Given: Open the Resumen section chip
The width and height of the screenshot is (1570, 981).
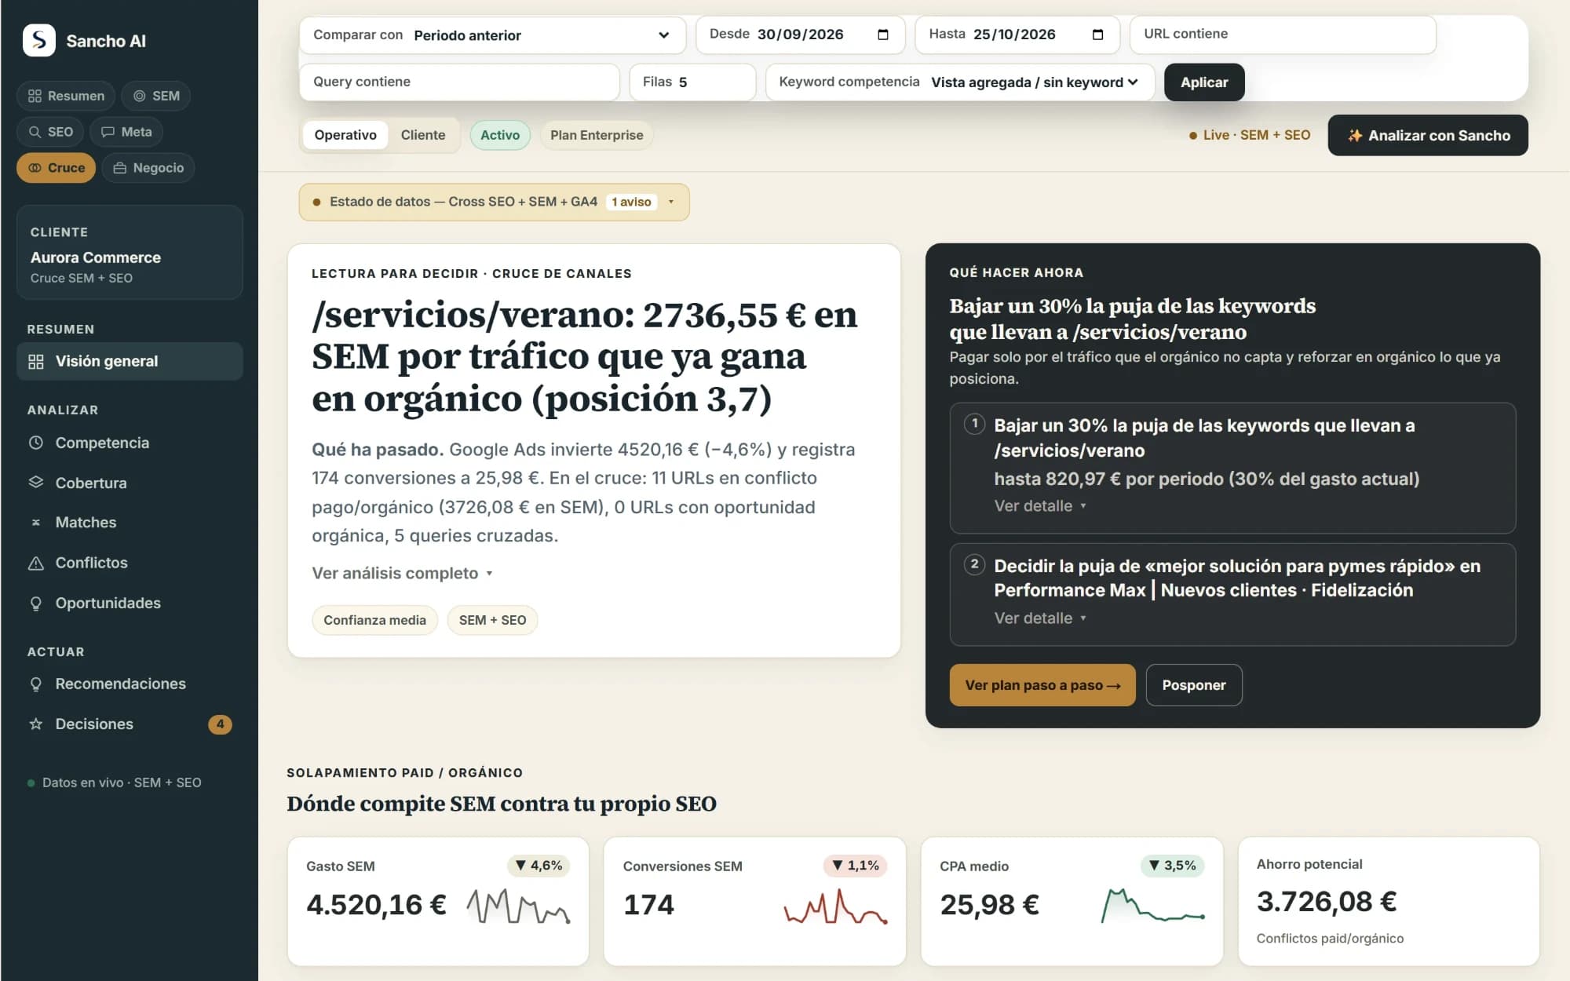Looking at the screenshot, I should coord(66,96).
